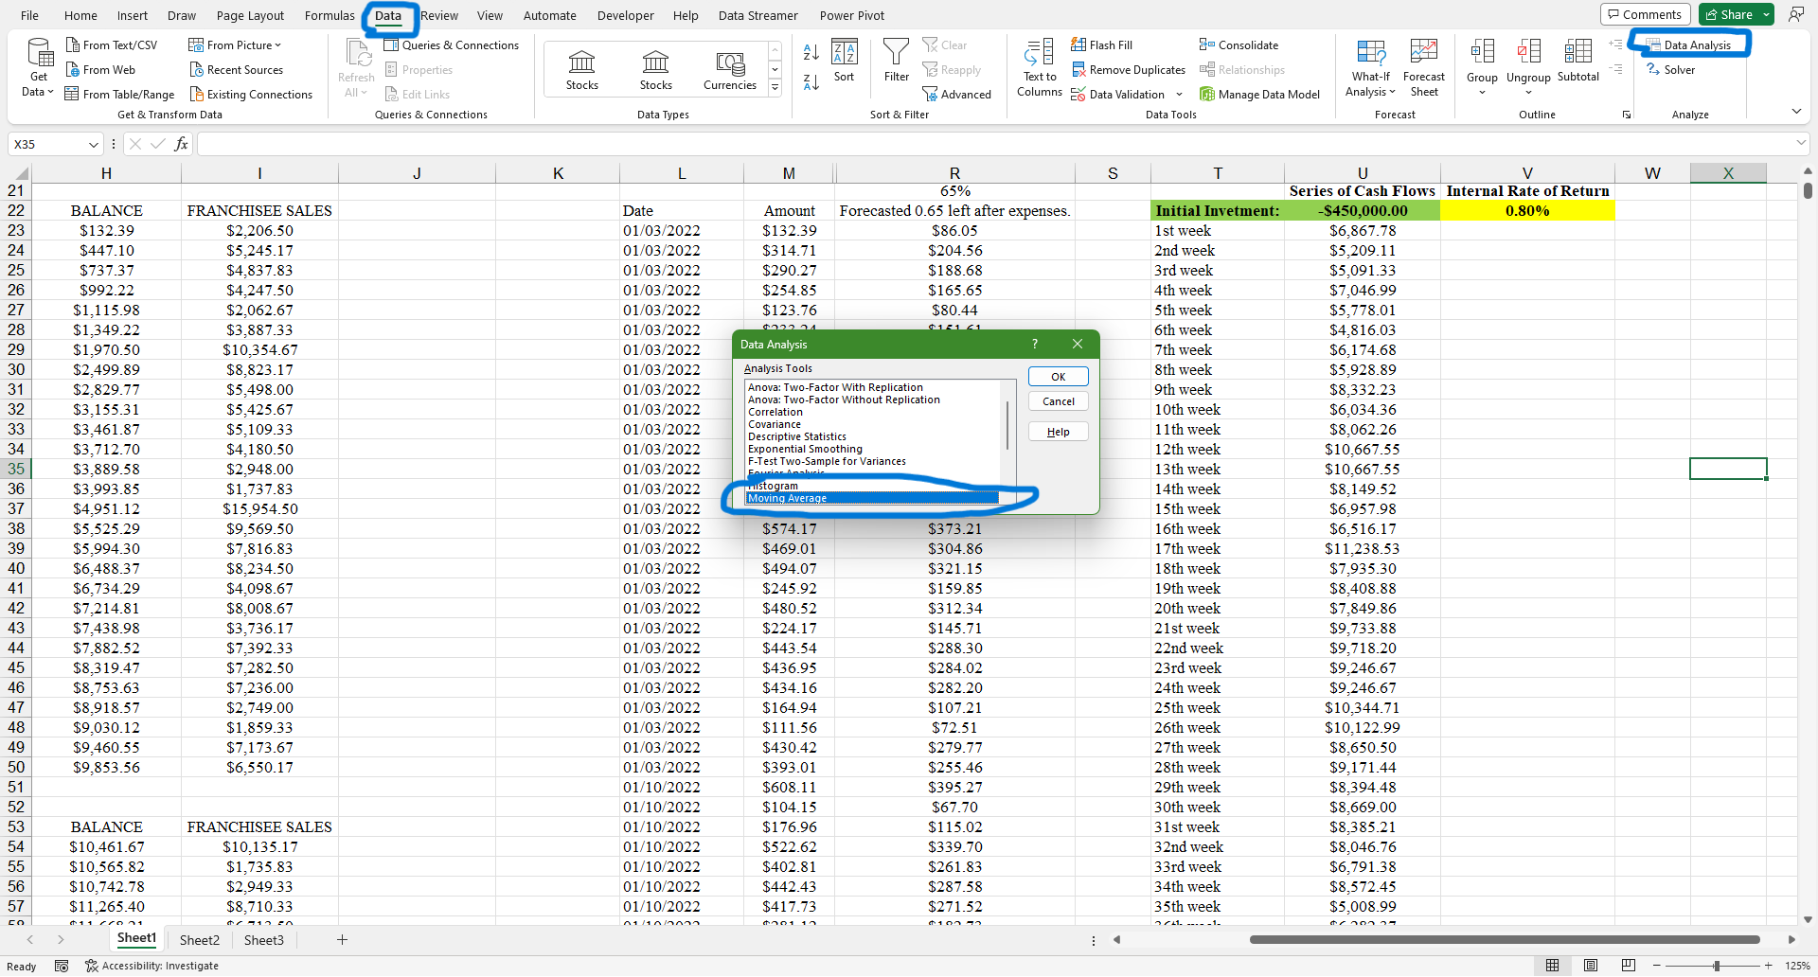
Task: Click the Sort A to Z icon
Action: click(x=811, y=52)
